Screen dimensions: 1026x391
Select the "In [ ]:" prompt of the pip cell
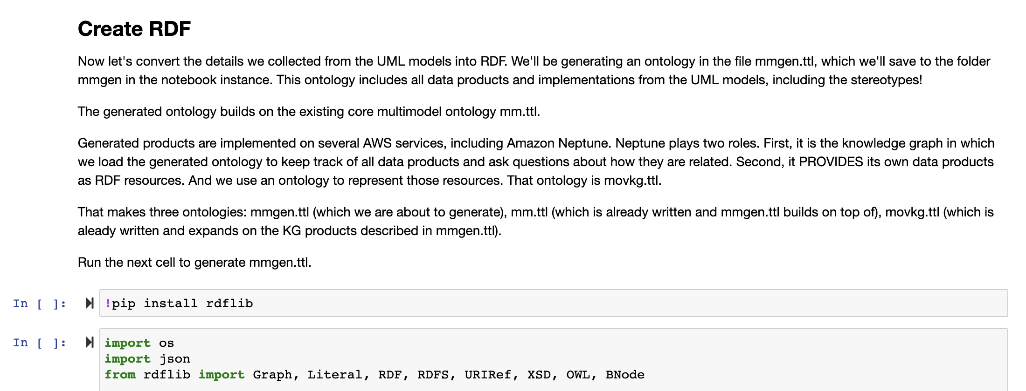[39, 304]
